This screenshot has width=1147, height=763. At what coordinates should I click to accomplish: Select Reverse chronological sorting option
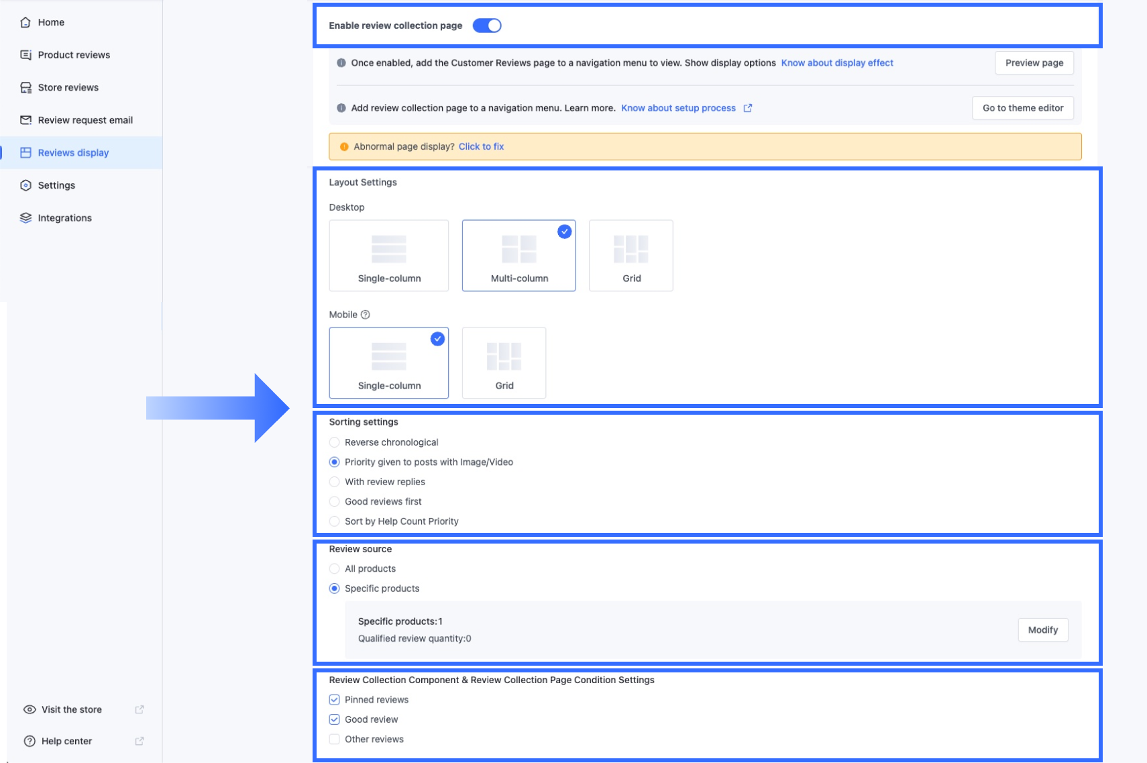click(x=335, y=442)
